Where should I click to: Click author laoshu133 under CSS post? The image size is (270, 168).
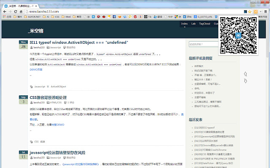click(39, 102)
